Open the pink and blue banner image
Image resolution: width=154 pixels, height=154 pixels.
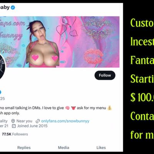[60, 42]
